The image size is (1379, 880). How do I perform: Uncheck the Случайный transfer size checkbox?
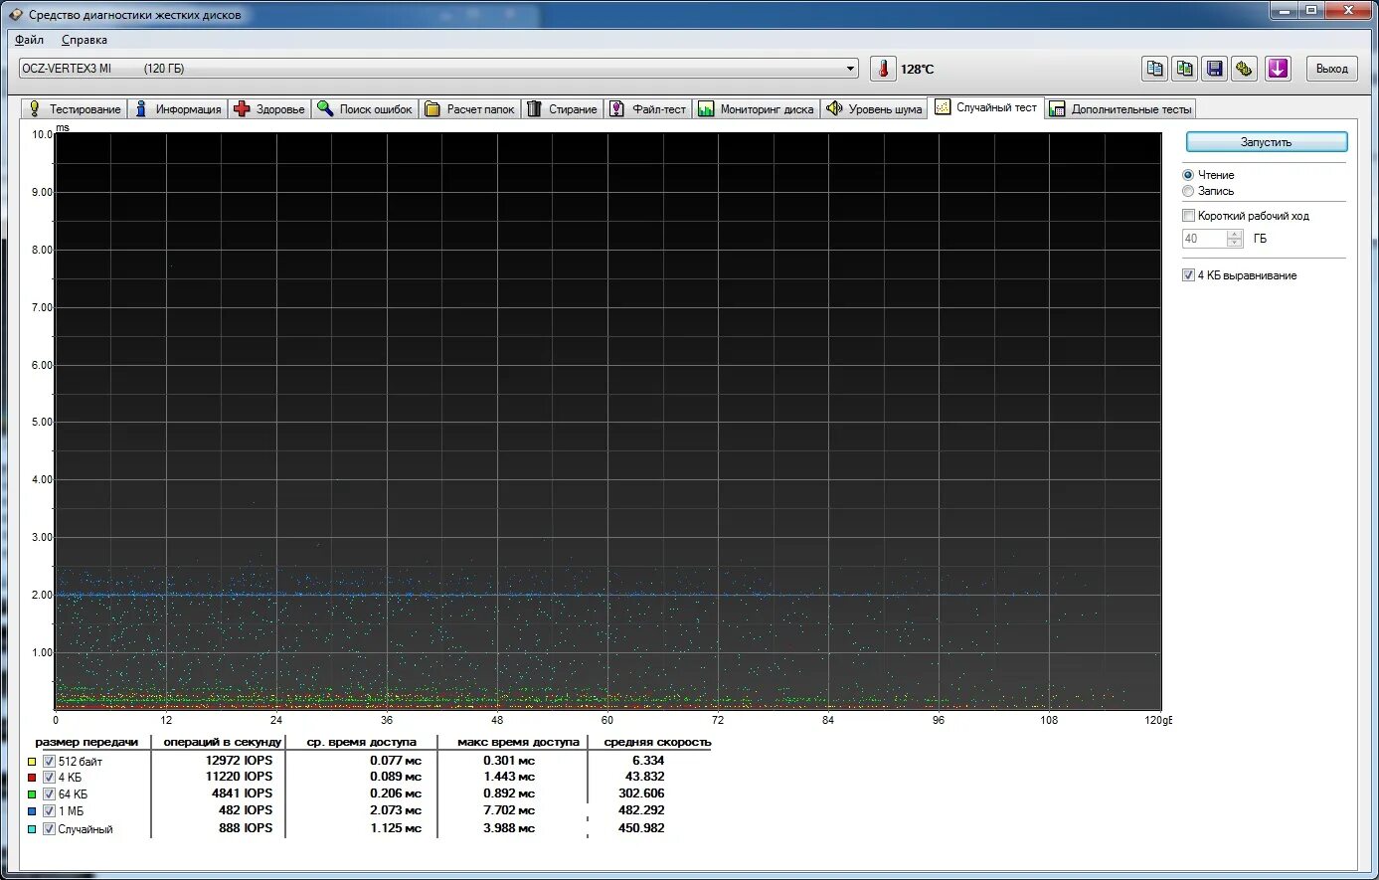(x=49, y=829)
